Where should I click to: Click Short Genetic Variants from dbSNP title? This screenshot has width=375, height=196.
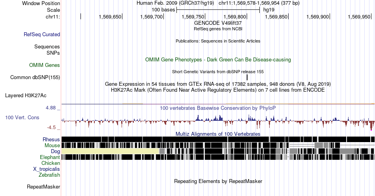point(218,72)
